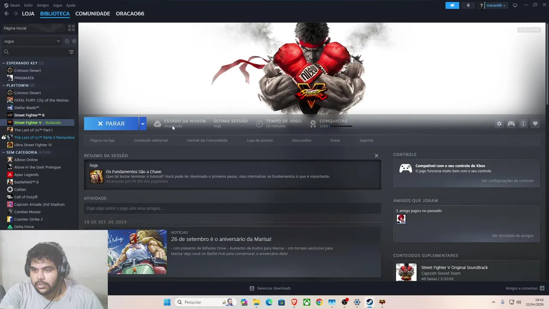Select Stellar Blade in library list
Viewport: 549px width, 309px height.
[27, 108]
